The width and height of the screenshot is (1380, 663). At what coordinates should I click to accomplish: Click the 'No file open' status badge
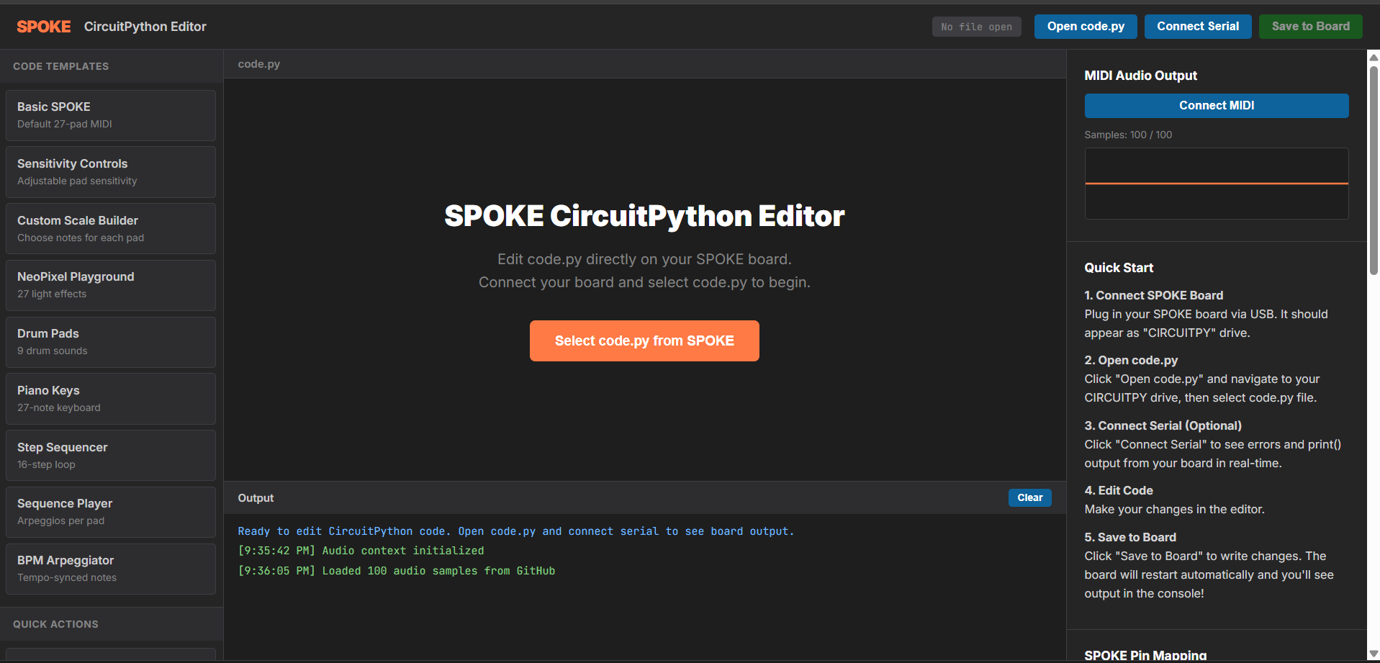click(x=976, y=27)
